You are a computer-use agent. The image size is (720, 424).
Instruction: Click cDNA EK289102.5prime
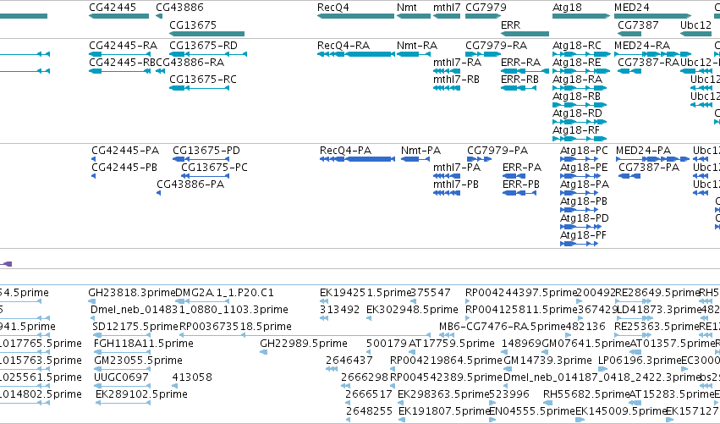123,403
